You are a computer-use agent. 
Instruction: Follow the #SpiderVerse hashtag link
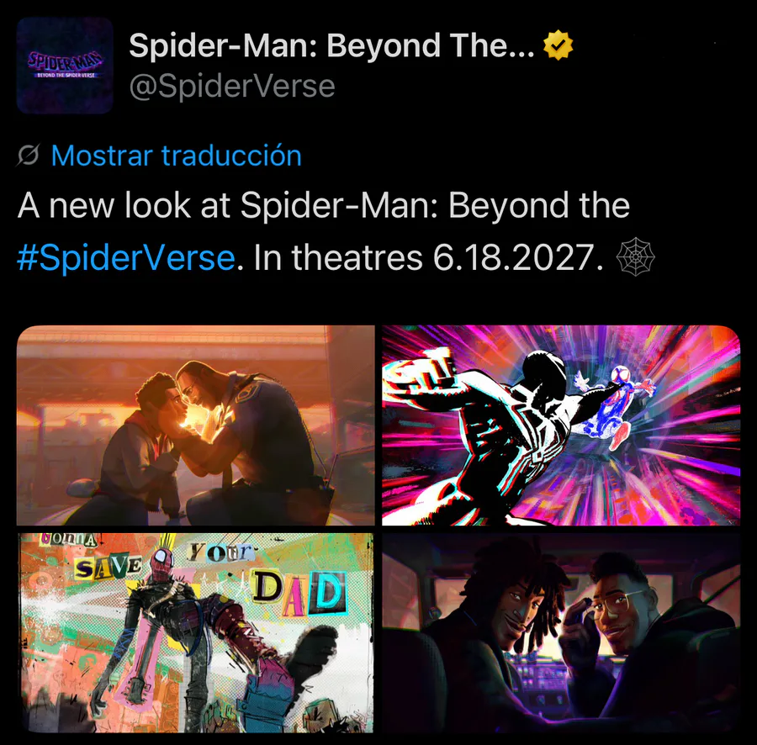tap(126, 257)
